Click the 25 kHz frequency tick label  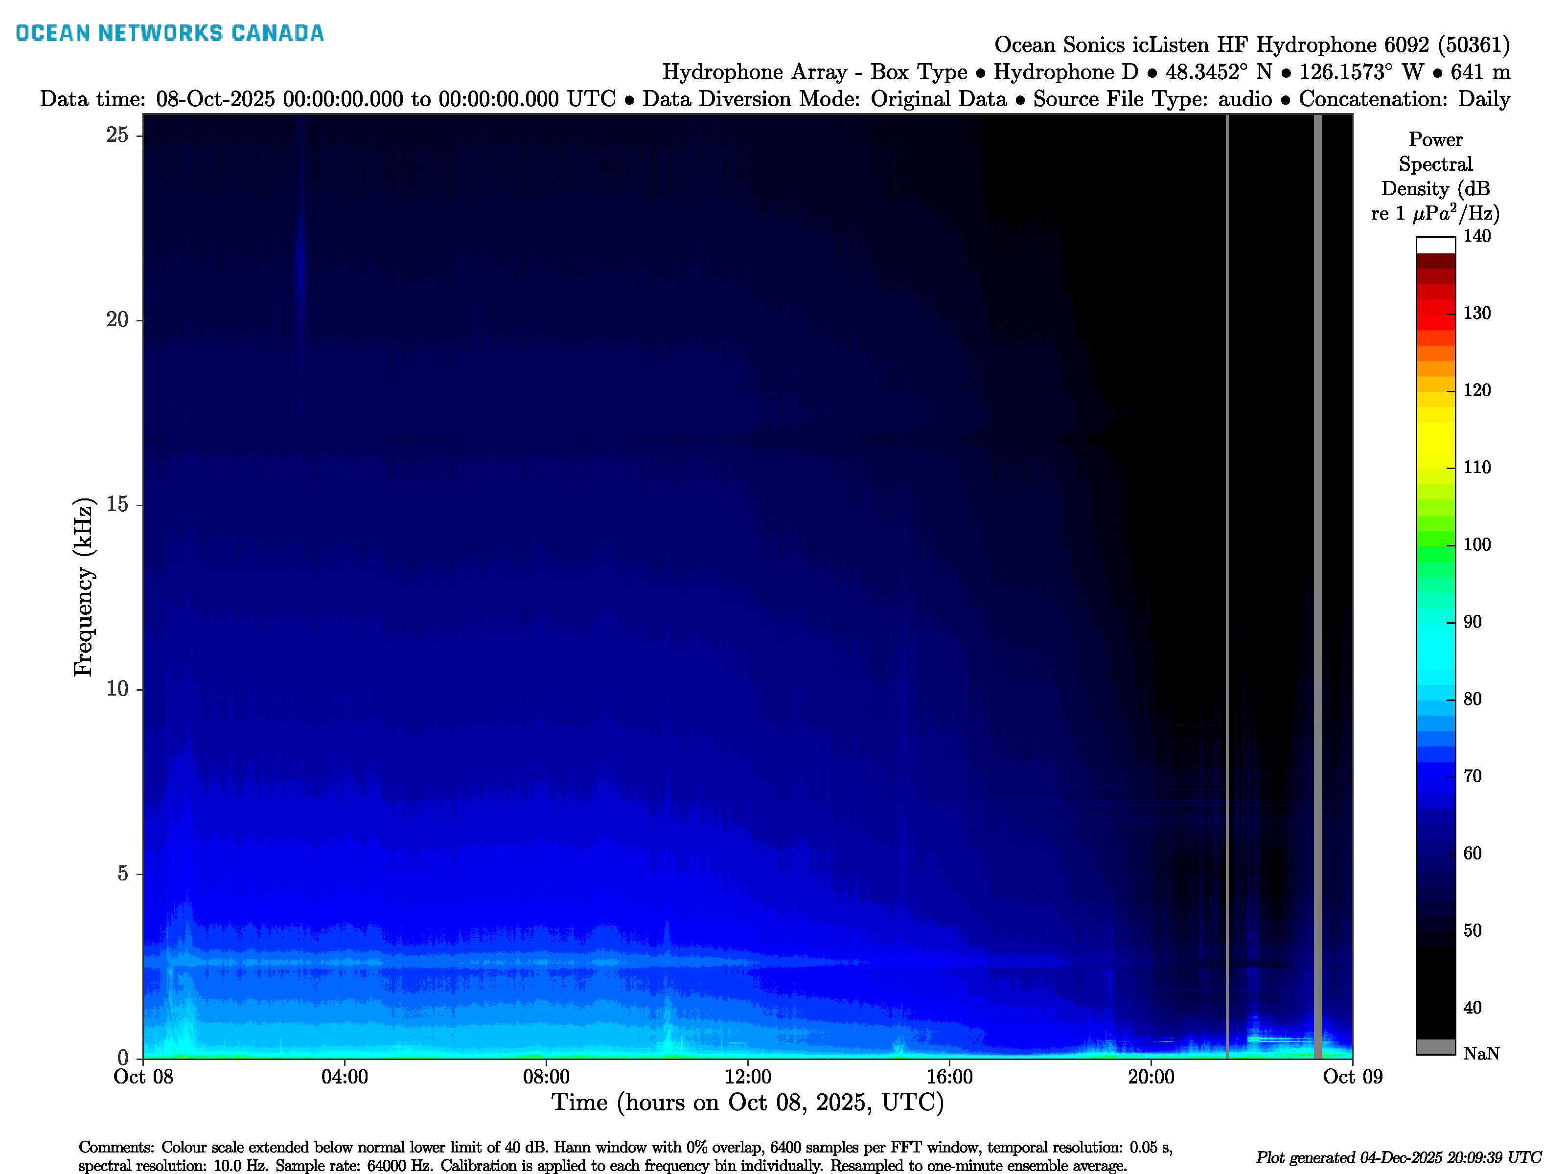[117, 135]
